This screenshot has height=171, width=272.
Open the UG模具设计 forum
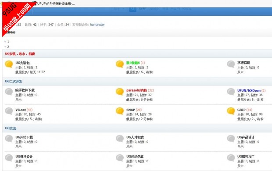click(24, 157)
